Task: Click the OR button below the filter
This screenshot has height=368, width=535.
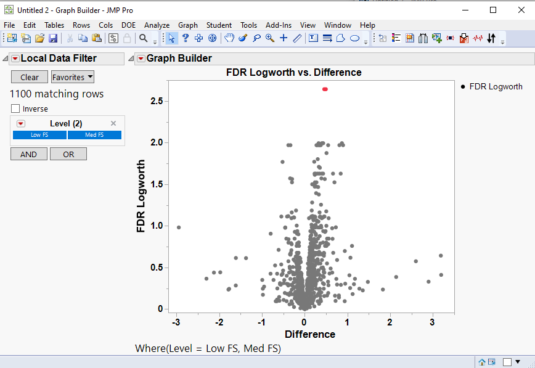Action: pyautogui.click(x=68, y=153)
